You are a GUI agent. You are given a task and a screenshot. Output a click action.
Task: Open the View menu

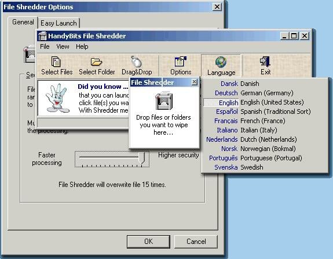click(63, 46)
